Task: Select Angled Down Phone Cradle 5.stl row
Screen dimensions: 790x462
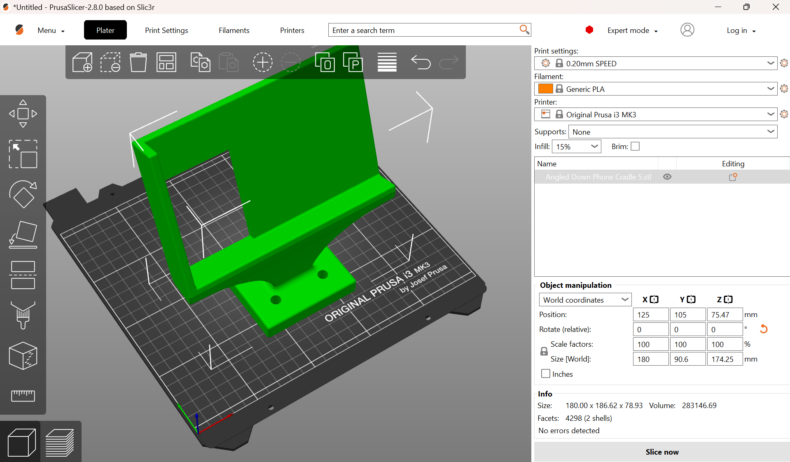Action: (x=662, y=177)
